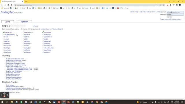Open Word from the taskbar

(35, 102)
